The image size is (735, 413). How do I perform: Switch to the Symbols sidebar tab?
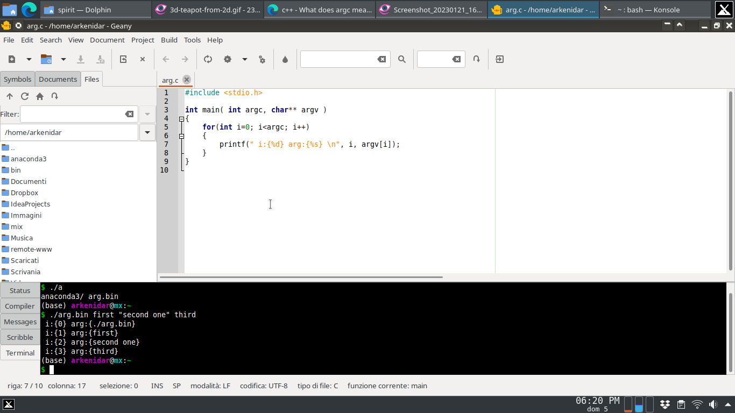coord(17,79)
